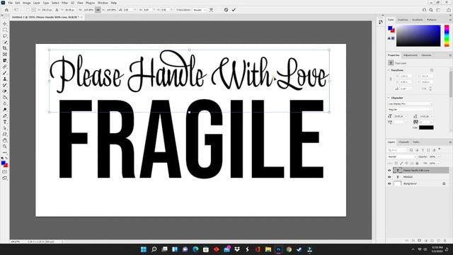The image size is (453, 255).
Task: Open the blend mode Normal dropdown
Action: pyautogui.click(x=401, y=157)
